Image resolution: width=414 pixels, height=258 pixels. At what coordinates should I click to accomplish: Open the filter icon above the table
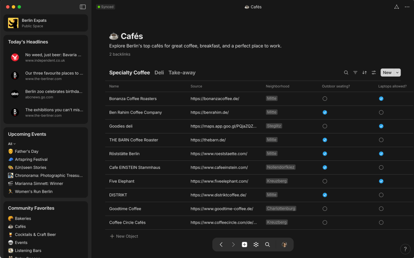(355, 73)
